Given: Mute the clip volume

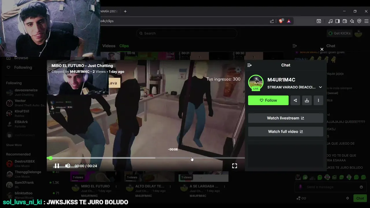Looking at the screenshot, I should [68, 166].
